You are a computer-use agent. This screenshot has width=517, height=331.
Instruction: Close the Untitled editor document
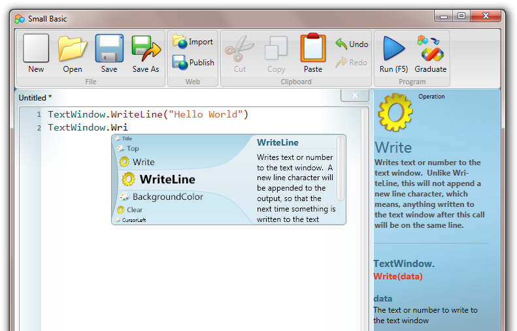355,95
